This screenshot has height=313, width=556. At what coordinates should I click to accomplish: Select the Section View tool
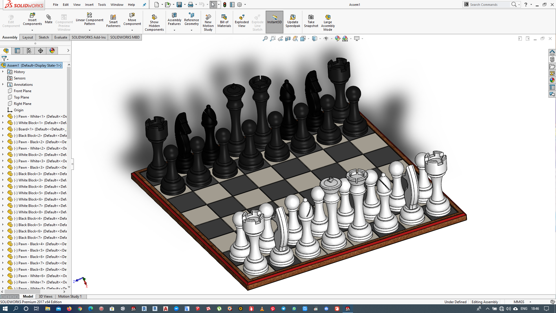pyautogui.click(x=288, y=39)
